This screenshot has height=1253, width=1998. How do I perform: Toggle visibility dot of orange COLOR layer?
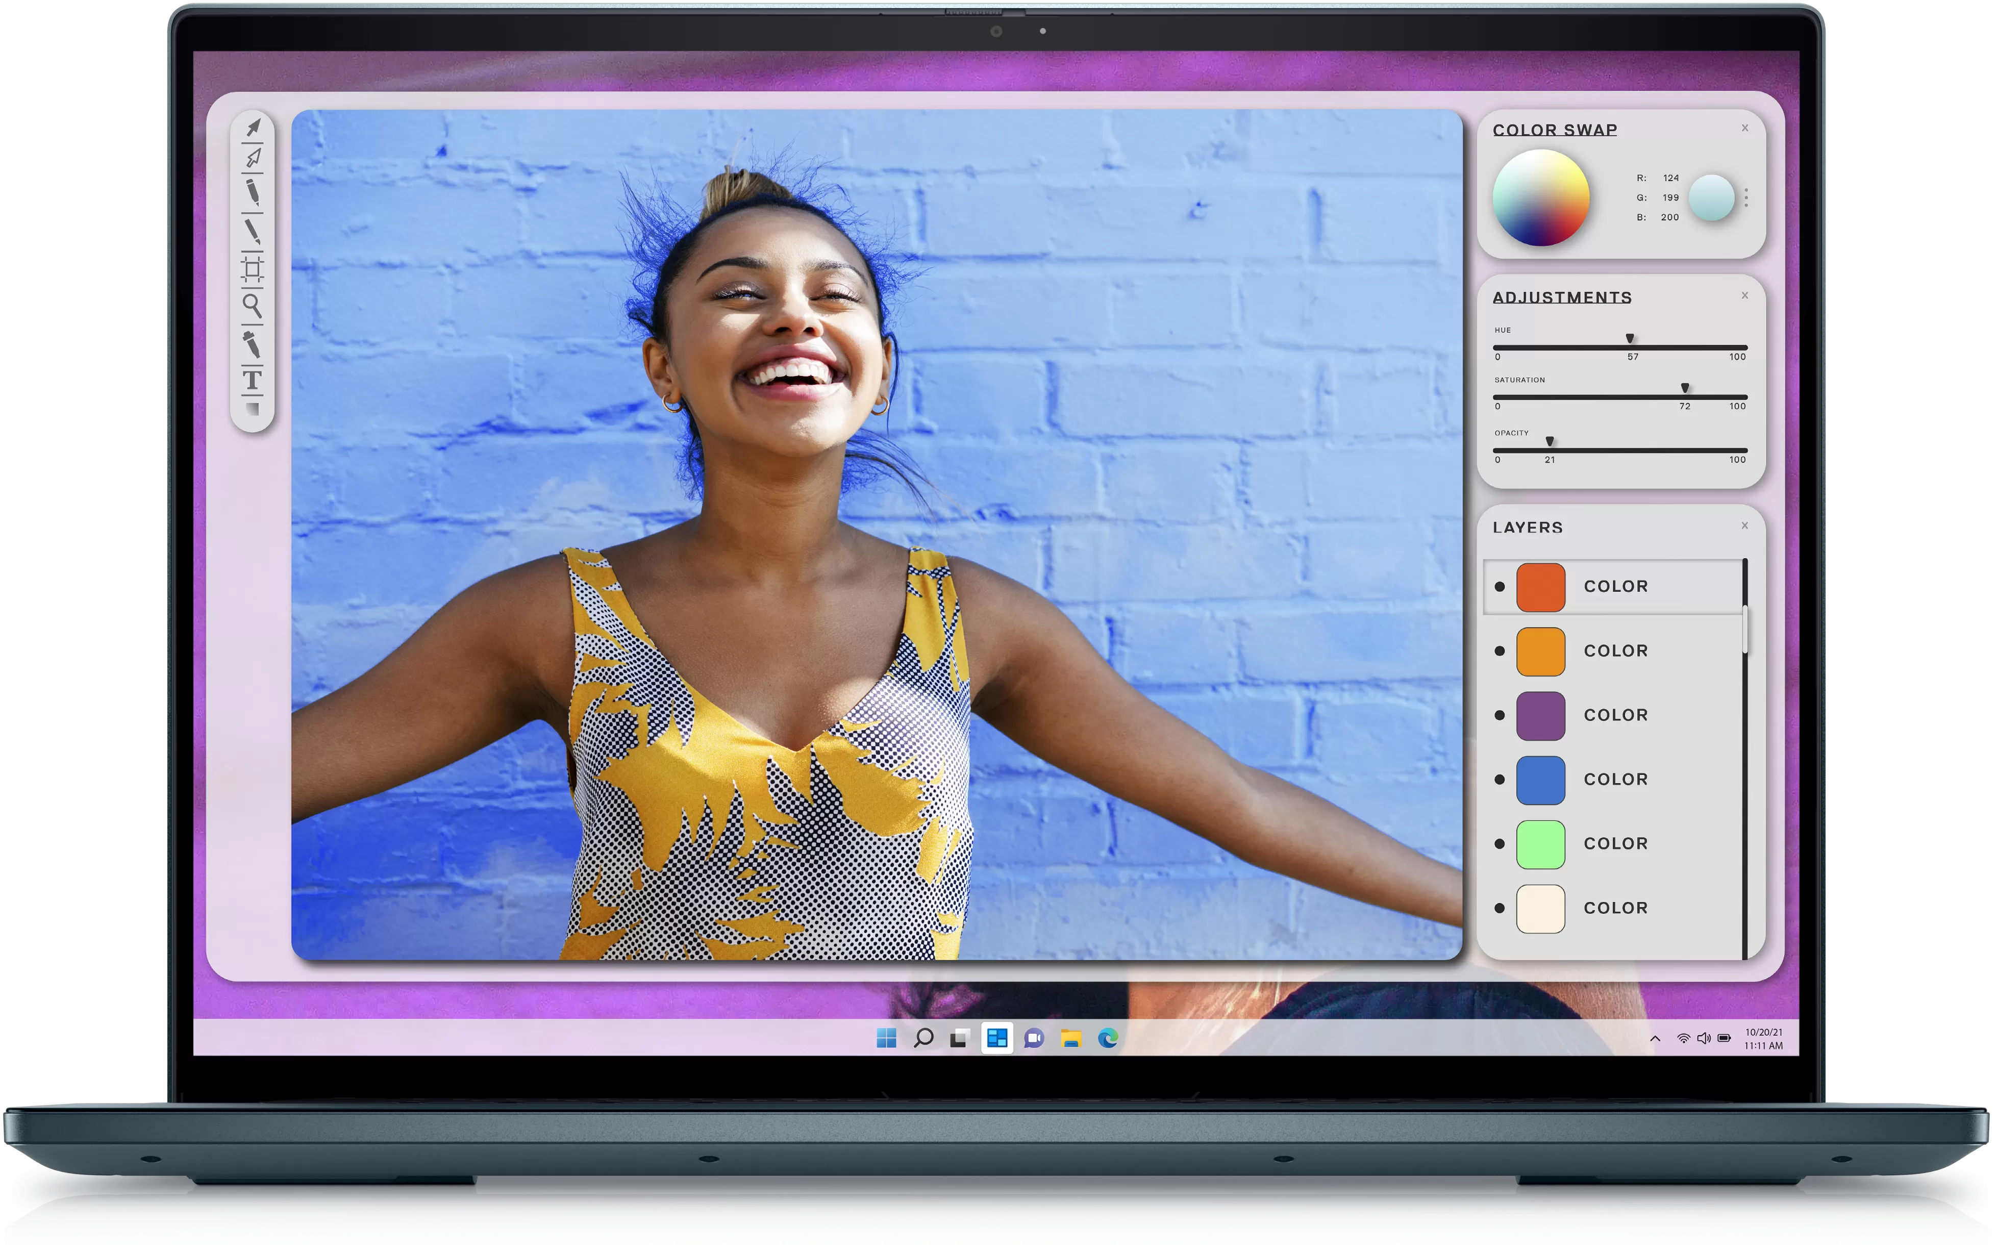coord(1499,651)
